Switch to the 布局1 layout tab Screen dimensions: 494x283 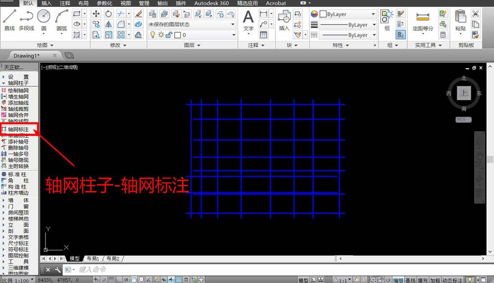click(93, 258)
